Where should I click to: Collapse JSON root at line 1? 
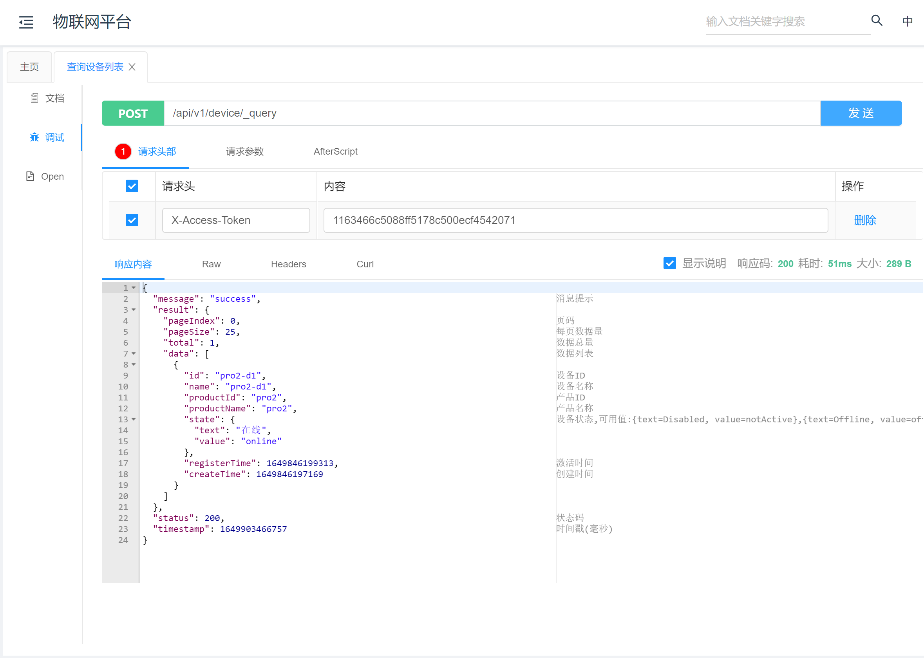(x=134, y=288)
